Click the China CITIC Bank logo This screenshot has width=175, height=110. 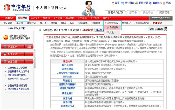tap(17, 7)
